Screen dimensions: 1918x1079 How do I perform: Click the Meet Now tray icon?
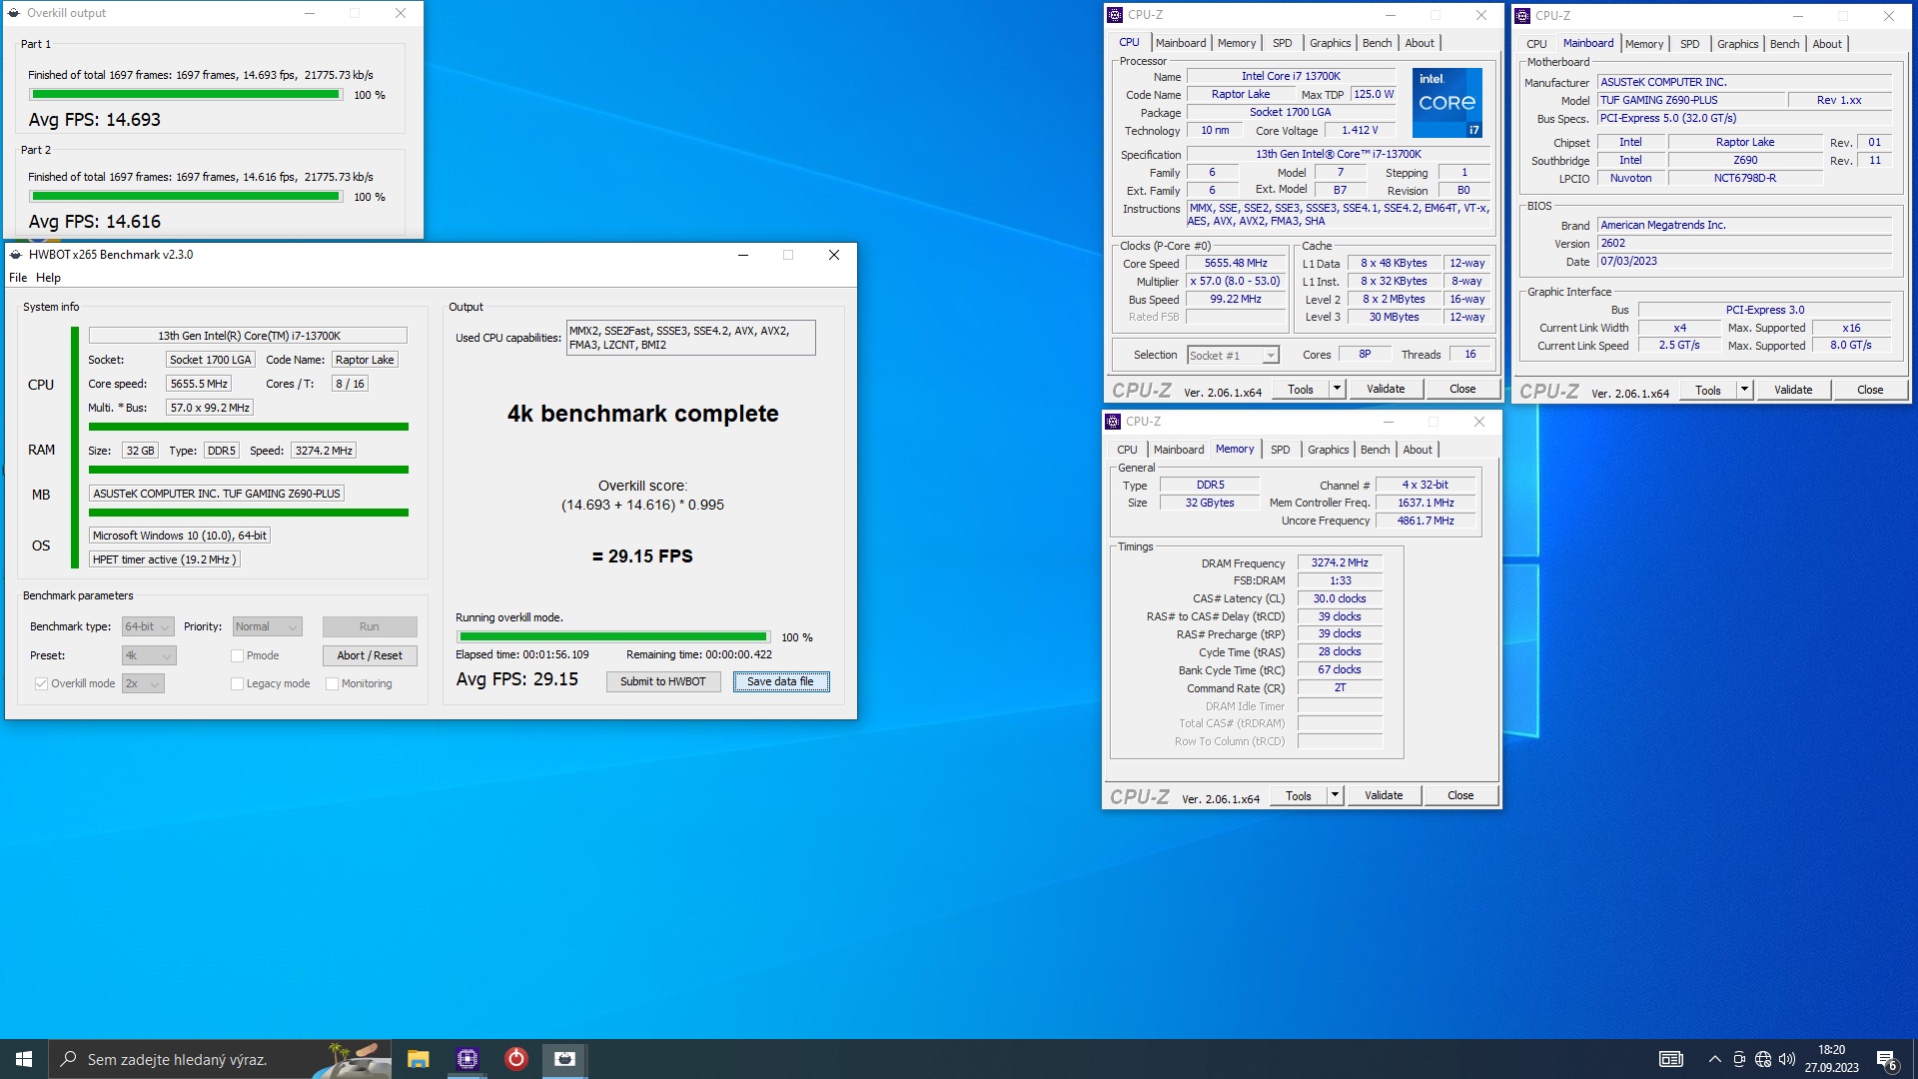click(x=1739, y=1059)
